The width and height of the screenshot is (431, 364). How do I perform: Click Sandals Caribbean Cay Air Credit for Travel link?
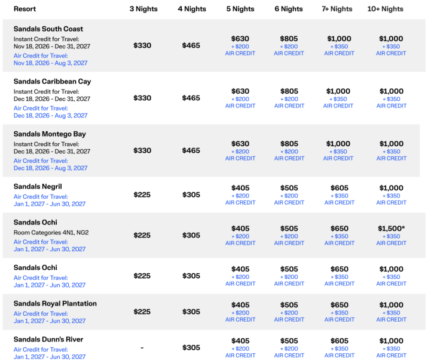pos(41,109)
